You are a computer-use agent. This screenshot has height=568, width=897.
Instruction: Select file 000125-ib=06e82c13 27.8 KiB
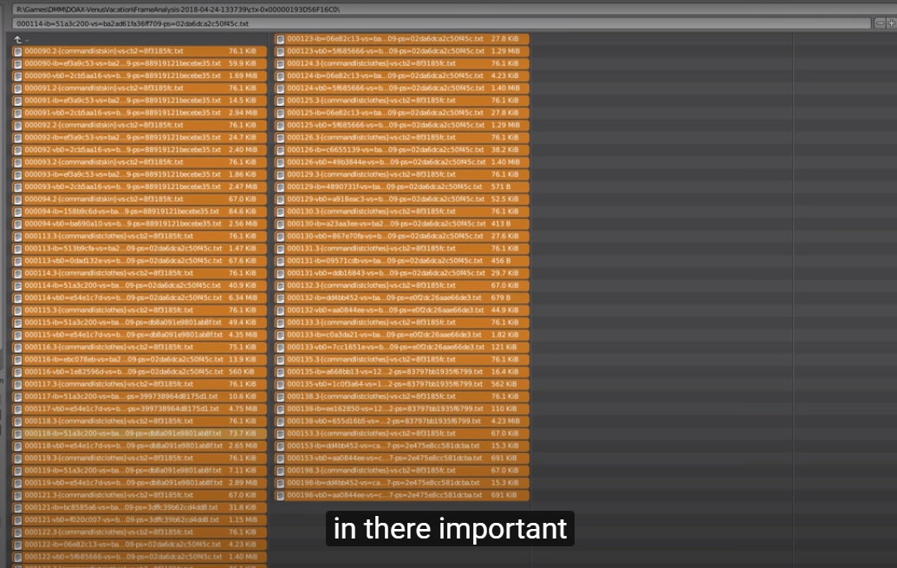point(402,113)
